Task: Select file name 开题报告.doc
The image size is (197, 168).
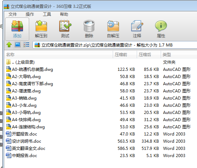Action: pos(25,134)
